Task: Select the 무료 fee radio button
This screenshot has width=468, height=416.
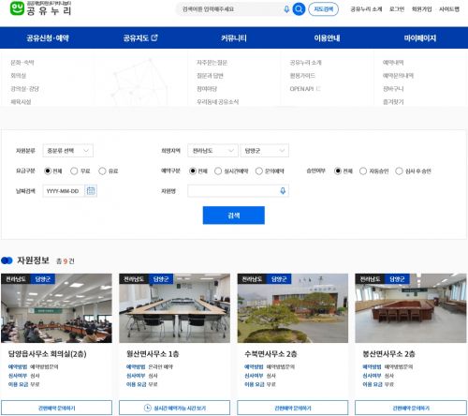Action: [x=74, y=171]
